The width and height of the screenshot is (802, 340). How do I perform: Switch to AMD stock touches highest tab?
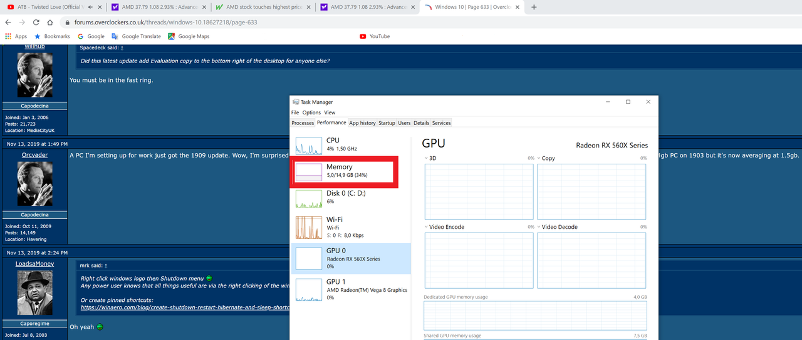(x=262, y=7)
